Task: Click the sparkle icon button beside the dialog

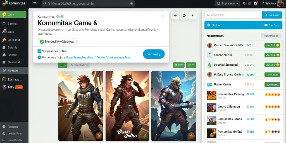Action: 175,16
